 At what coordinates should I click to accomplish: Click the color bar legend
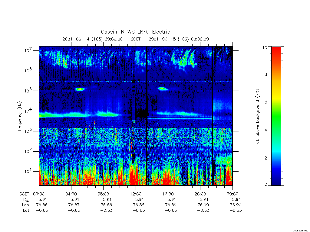coord(276,116)
